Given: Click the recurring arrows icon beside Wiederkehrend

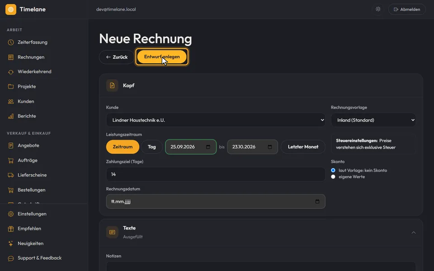Looking at the screenshot, I should [x=11, y=72].
